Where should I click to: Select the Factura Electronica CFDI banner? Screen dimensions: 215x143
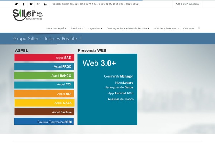pos(44,122)
